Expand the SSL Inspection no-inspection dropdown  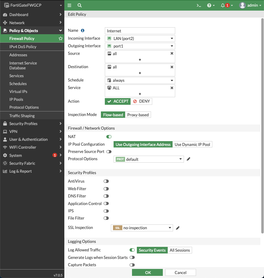point(142,228)
